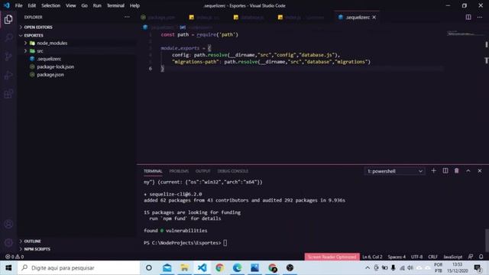Open package-lock.json in explorer

(55, 66)
